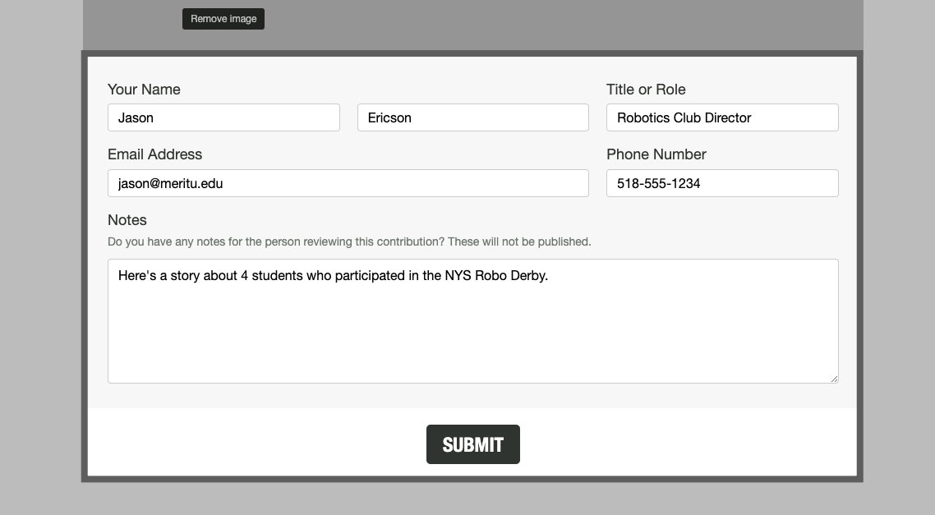Select the last name field containing Ericson
Viewport: 935px width, 515px height.
pyautogui.click(x=472, y=117)
